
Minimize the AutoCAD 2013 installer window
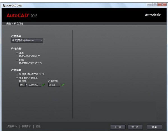pyautogui.click(x=150, y=4)
